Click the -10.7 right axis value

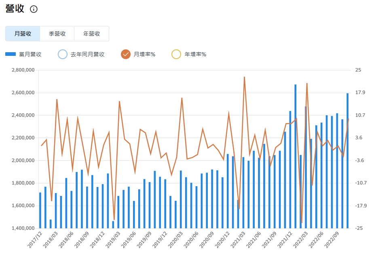click(361, 183)
